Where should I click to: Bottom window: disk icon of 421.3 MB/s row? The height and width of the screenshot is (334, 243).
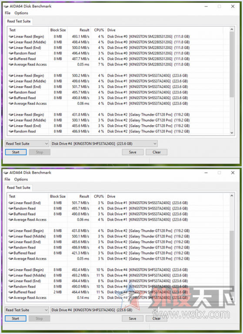pos(11,253)
